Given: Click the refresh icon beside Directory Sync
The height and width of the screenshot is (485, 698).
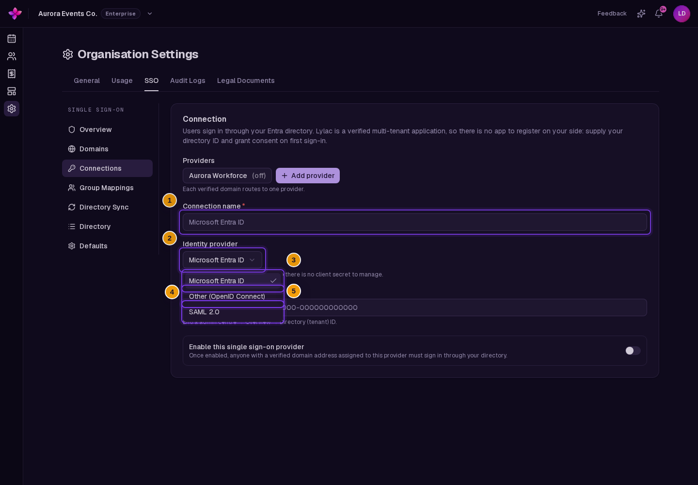Looking at the screenshot, I should [x=72, y=207].
